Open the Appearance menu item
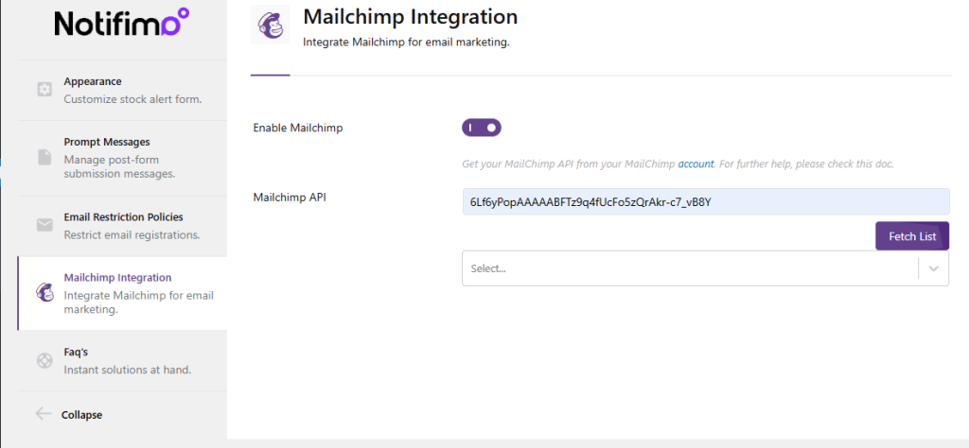This screenshot has height=448, width=969. pyautogui.click(x=122, y=90)
